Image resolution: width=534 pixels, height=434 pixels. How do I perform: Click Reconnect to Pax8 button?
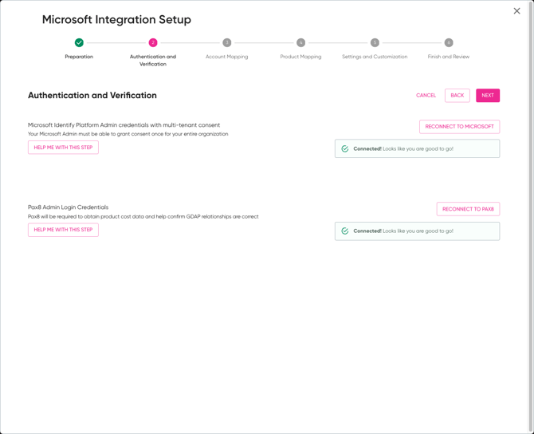tap(468, 209)
